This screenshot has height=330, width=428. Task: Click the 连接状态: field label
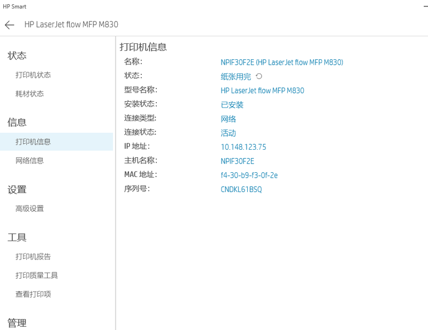[x=140, y=132]
